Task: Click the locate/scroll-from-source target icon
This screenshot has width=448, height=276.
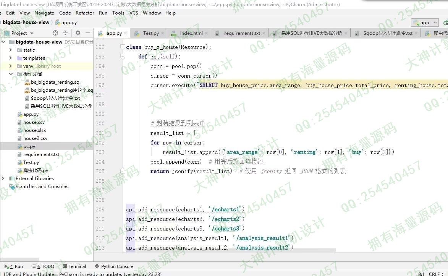Action: pyautogui.click(x=55, y=33)
